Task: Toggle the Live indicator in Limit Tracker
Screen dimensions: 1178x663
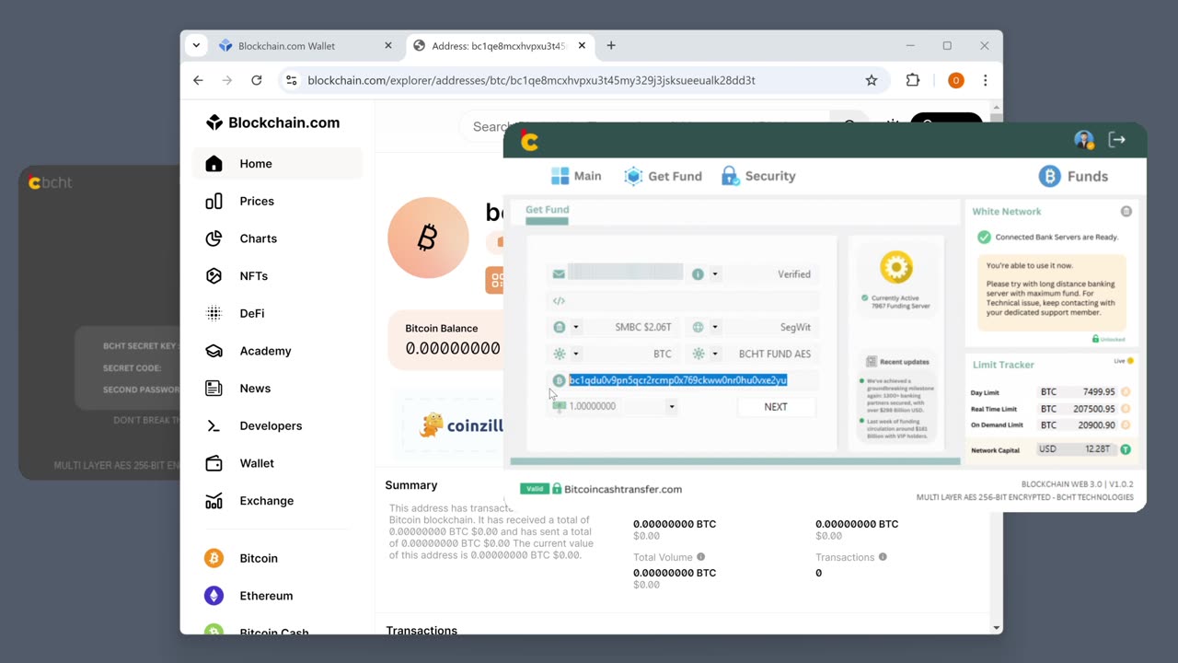Action: pyautogui.click(x=1125, y=361)
